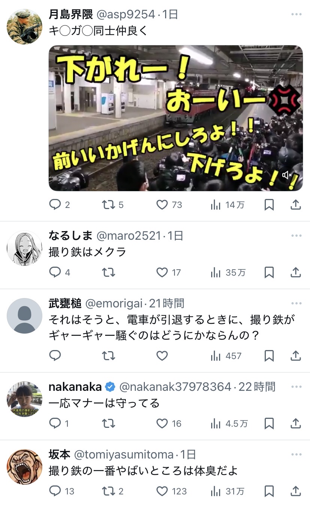Like the tweet with 73 likes

(162, 205)
